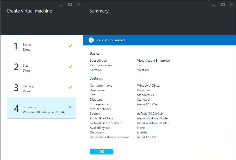Maximize the Create virtual machine blade
Image resolution: width=236 pixels, height=160 pixels.
pyautogui.click(x=70, y=4)
